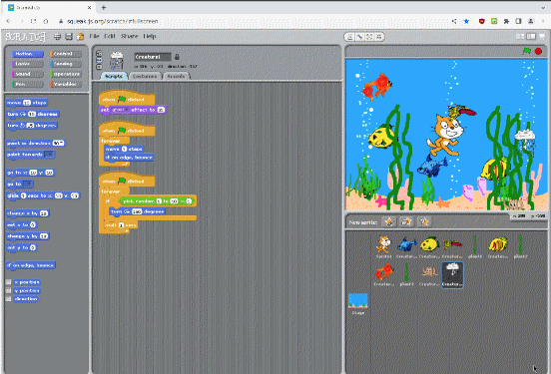The height and width of the screenshot is (374, 551).
Task: Share this project toolbar icon
Action: tap(81, 37)
